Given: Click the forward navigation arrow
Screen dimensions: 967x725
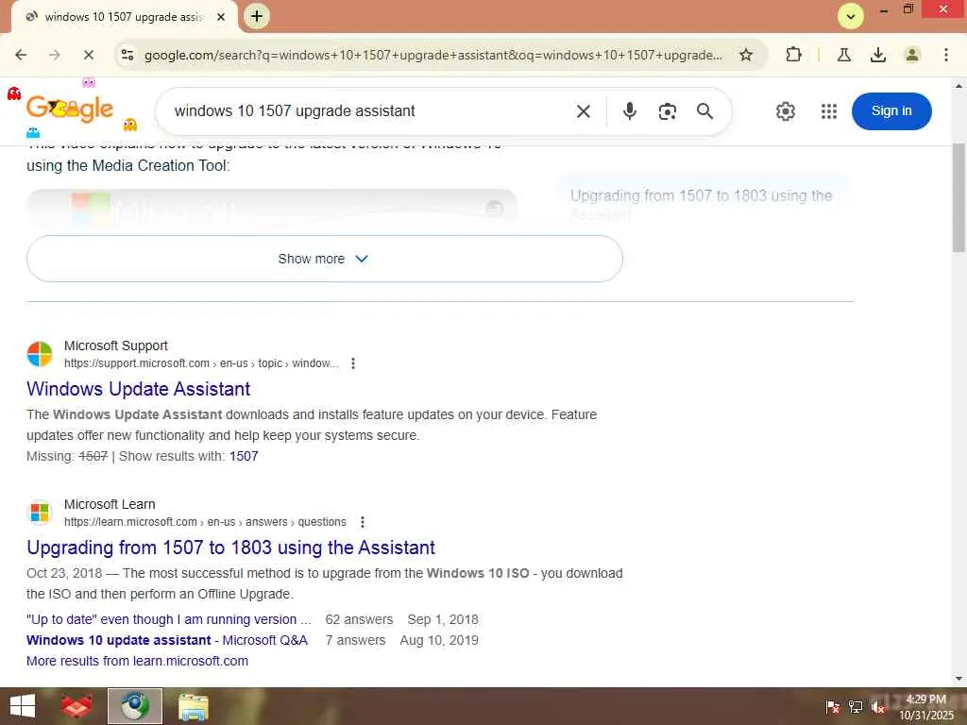Looking at the screenshot, I should point(54,55).
